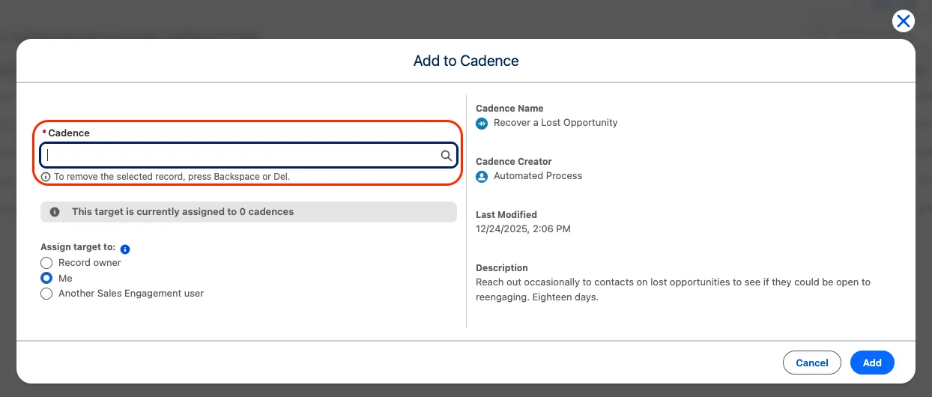Screen dimensions: 932x397
Task: Click the blue Add button
Action: (x=872, y=363)
